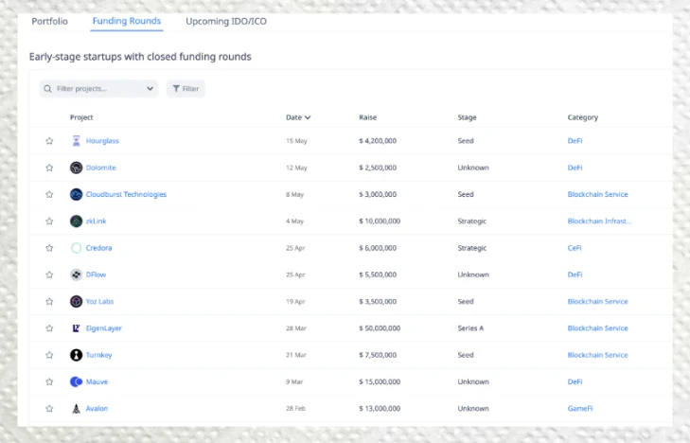Select the Funding Rounds tab
Image resolution: width=690 pixels, height=443 pixels.
(127, 21)
